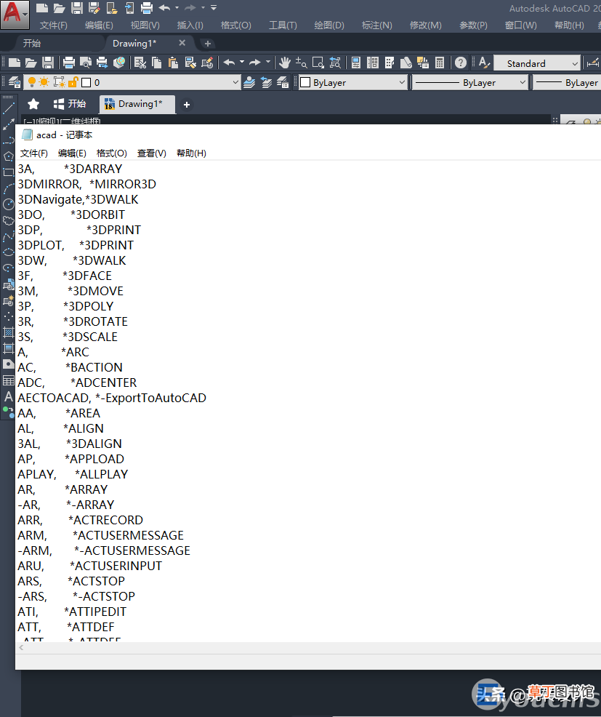Click Plot Preview in the standard toolbar
Viewport: 601px width, 717px height.
tap(86, 63)
